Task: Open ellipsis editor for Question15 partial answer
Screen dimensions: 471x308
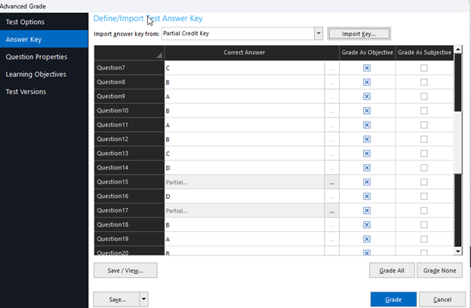Action: [x=331, y=182]
